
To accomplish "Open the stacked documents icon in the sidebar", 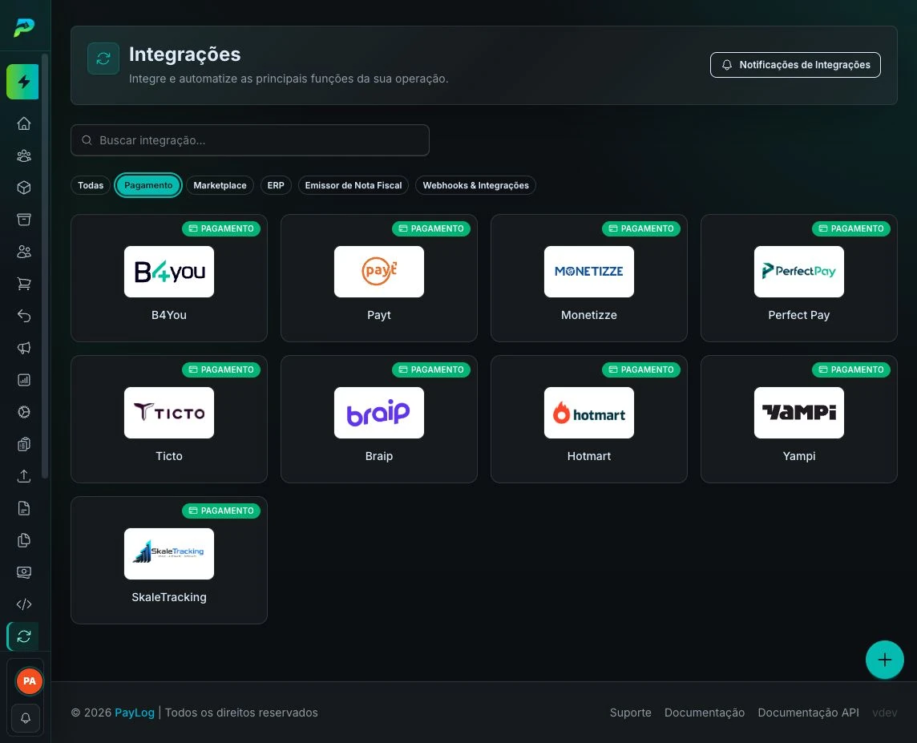I will coord(24,540).
